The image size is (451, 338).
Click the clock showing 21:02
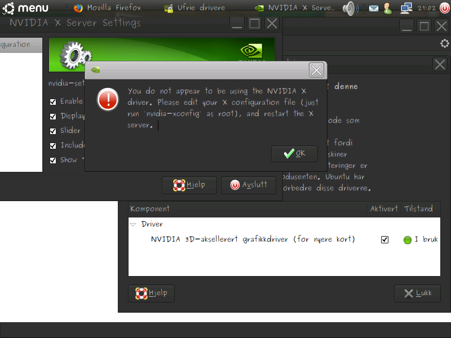(427, 8)
